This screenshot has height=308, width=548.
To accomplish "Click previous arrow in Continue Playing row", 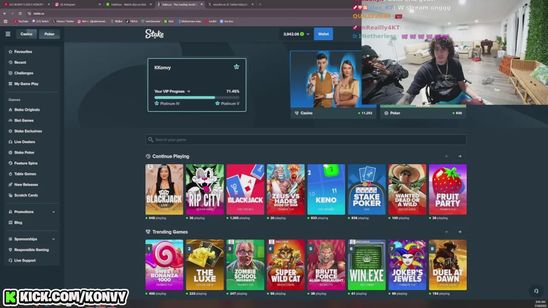I will pyautogui.click(x=447, y=156).
